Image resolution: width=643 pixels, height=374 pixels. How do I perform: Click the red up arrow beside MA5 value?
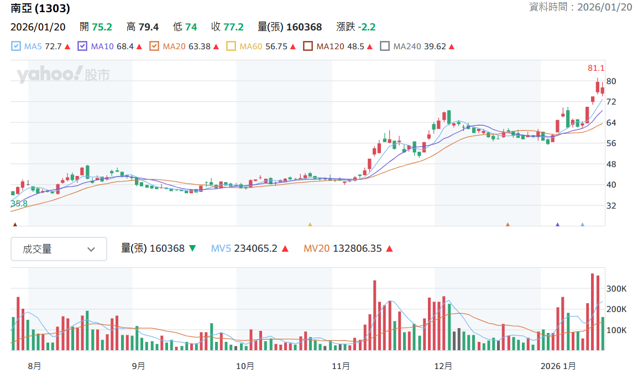[67, 47]
